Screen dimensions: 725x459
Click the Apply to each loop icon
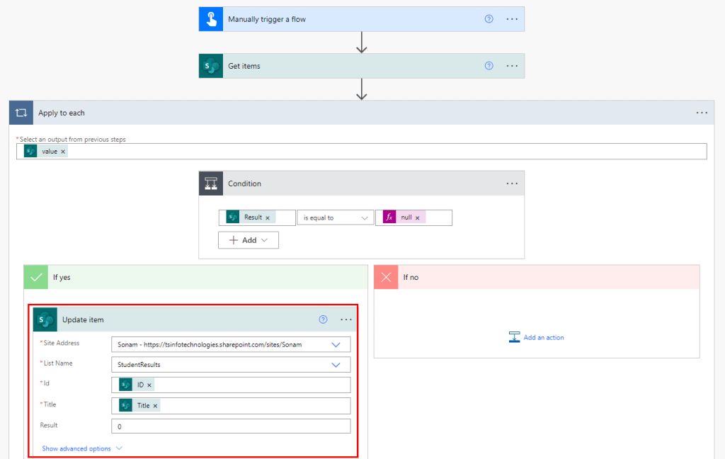click(x=21, y=113)
